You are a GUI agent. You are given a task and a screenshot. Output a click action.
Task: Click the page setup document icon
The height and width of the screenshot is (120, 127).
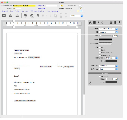38,16
